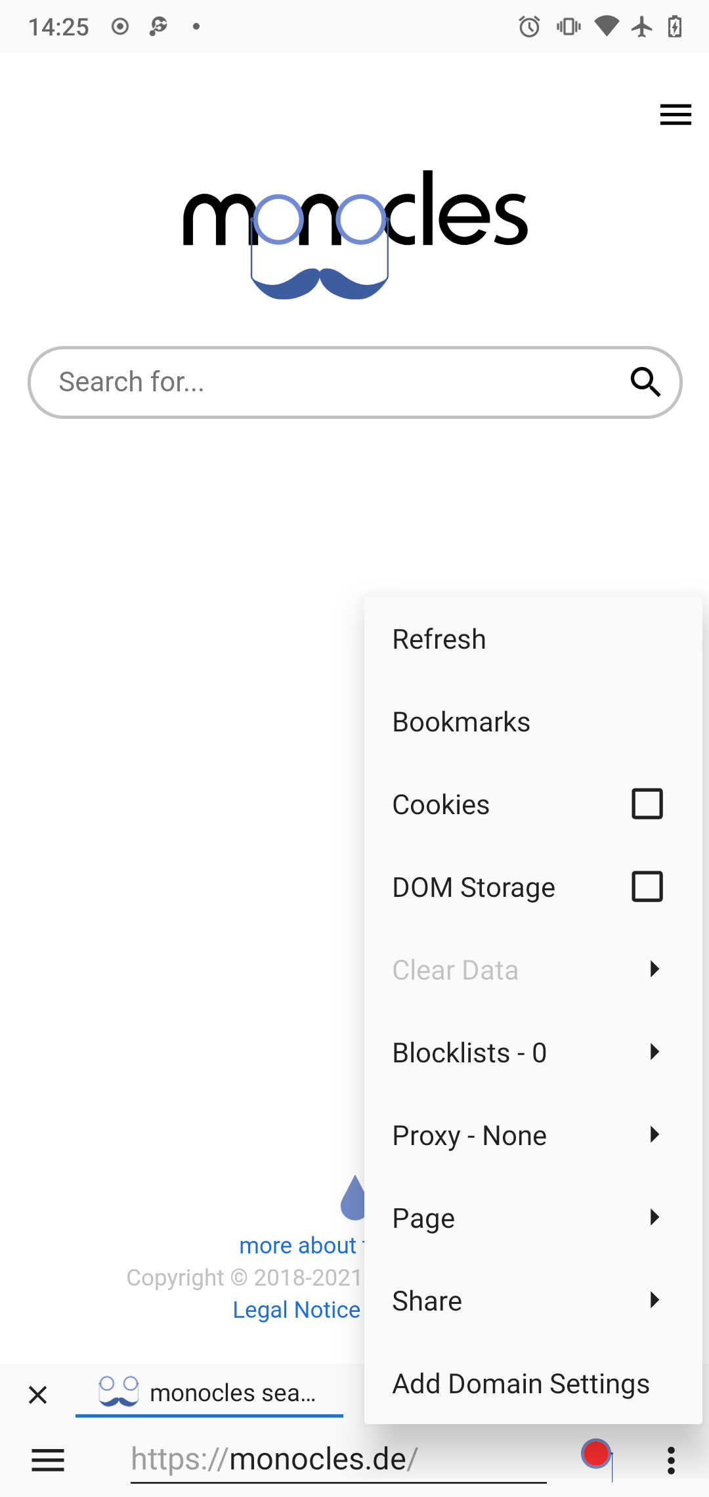
Task: Click the blue water drop icon
Action: (x=353, y=1198)
